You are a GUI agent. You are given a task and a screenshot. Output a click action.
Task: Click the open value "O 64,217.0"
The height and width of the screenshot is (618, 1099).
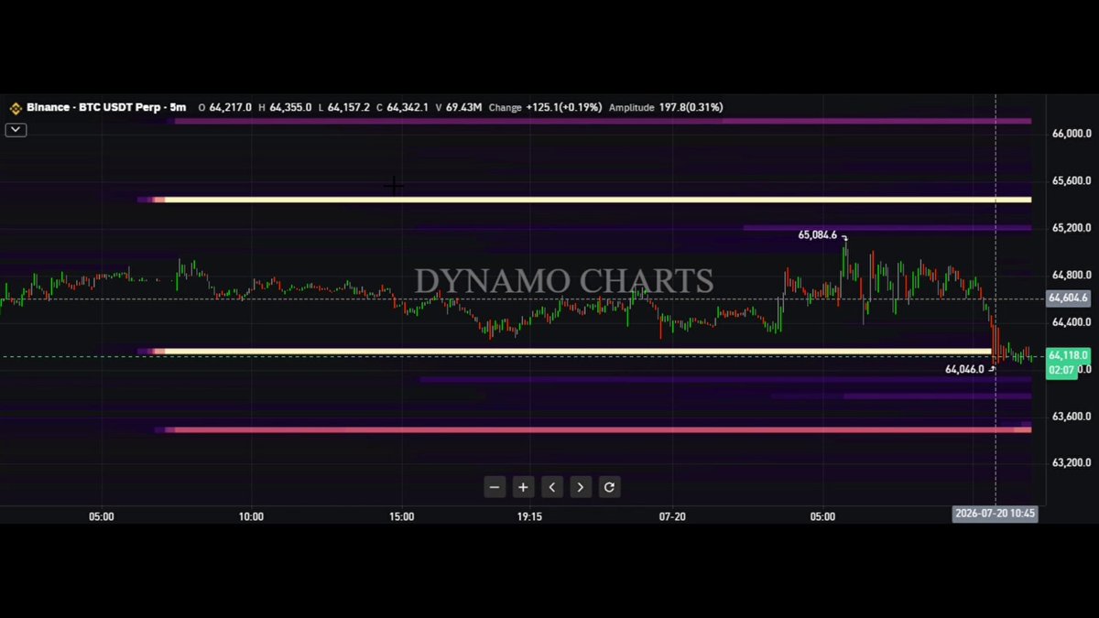pyautogui.click(x=225, y=108)
